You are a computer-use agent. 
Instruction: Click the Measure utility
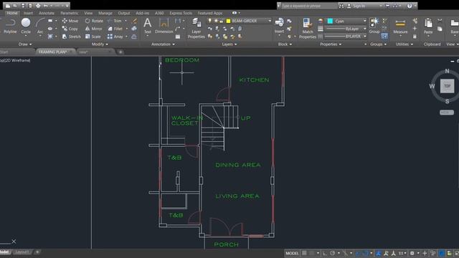tap(400, 27)
